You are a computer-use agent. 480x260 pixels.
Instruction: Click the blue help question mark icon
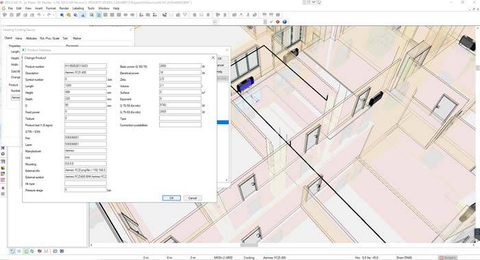[x=285, y=22]
